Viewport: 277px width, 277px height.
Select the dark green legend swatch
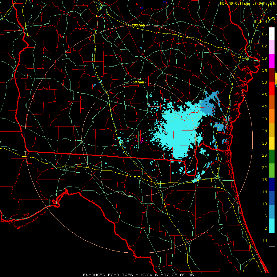coord(272,157)
